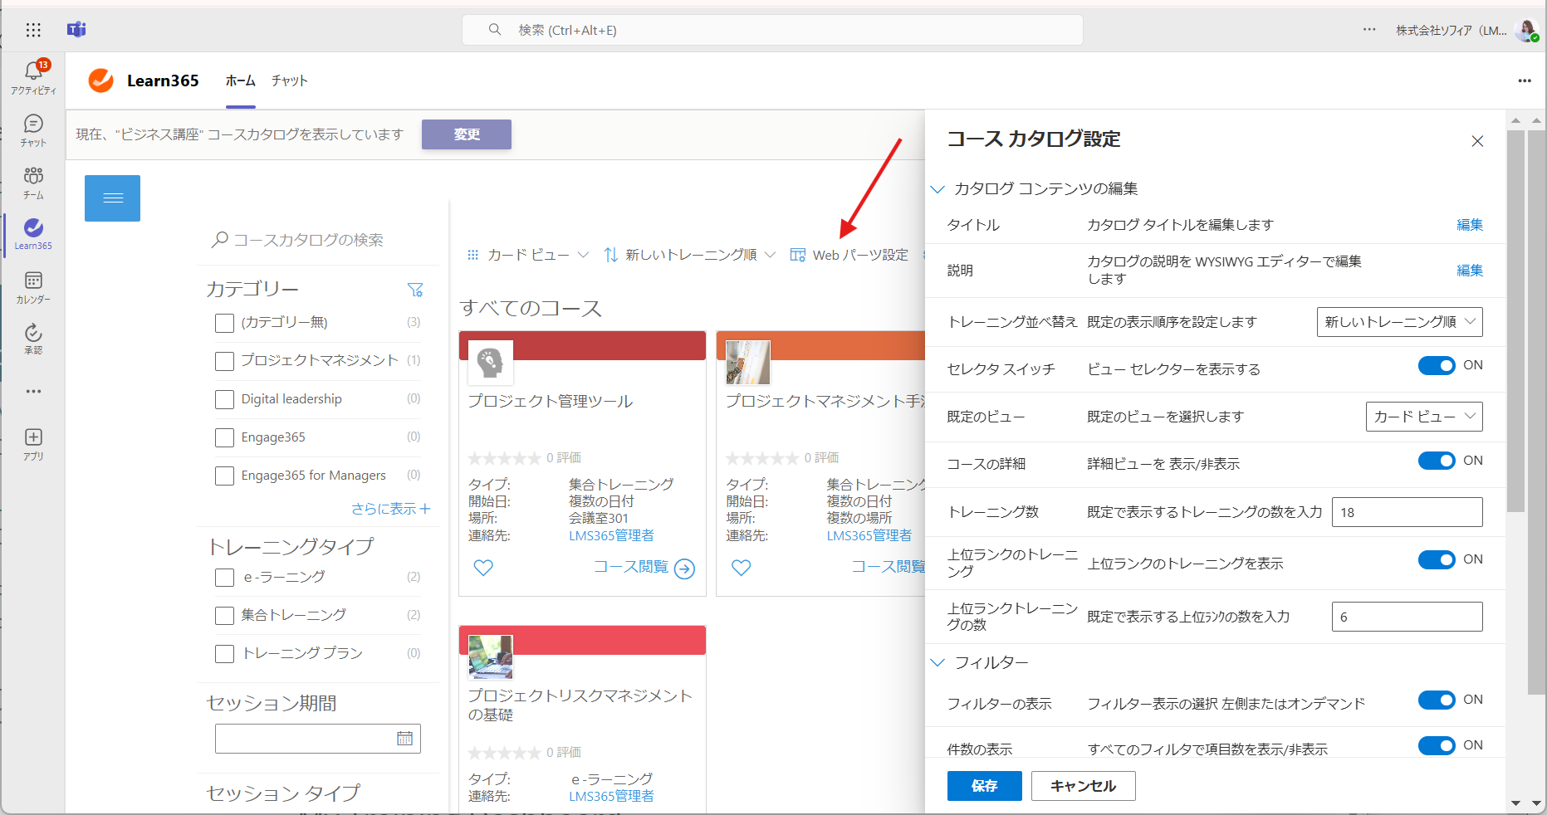This screenshot has height=815, width=1547.
Task: Click the 変更 button
Action: (x=467, y=134)
